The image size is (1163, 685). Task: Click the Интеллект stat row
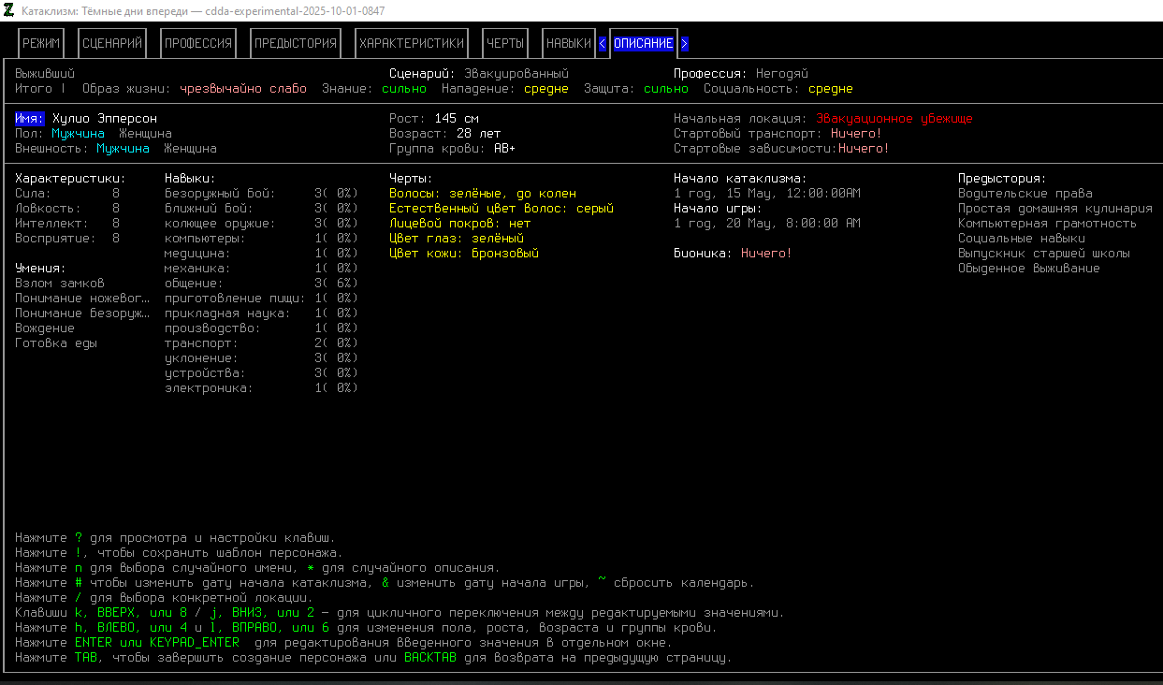point(67,224)
